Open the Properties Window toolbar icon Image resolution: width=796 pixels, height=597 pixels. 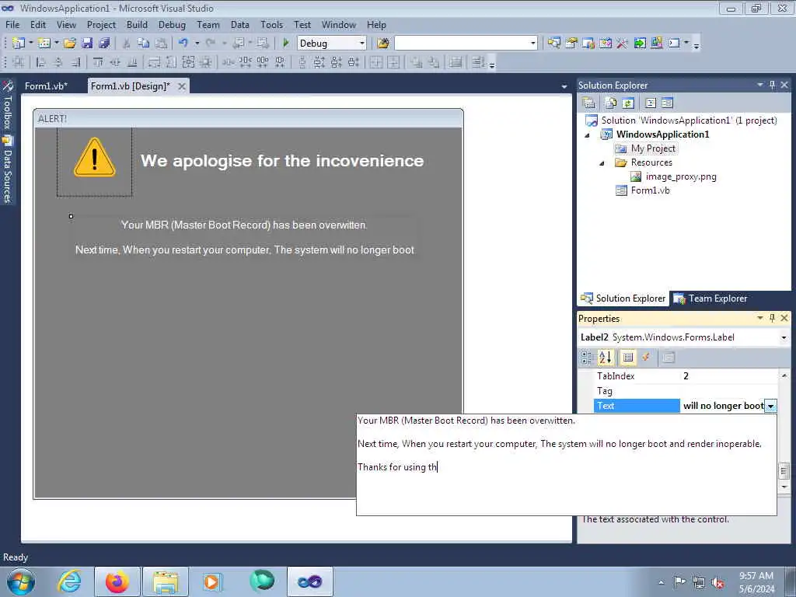tap(571, 44)
